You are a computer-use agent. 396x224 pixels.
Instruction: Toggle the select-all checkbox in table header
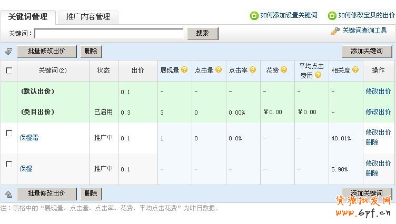pyautogui.click(x=9, y=70)
